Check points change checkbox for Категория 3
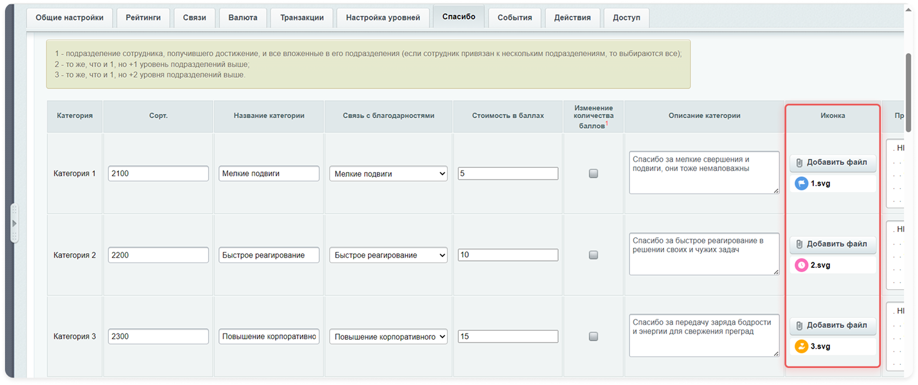The image size is (918, 385). 593,336
